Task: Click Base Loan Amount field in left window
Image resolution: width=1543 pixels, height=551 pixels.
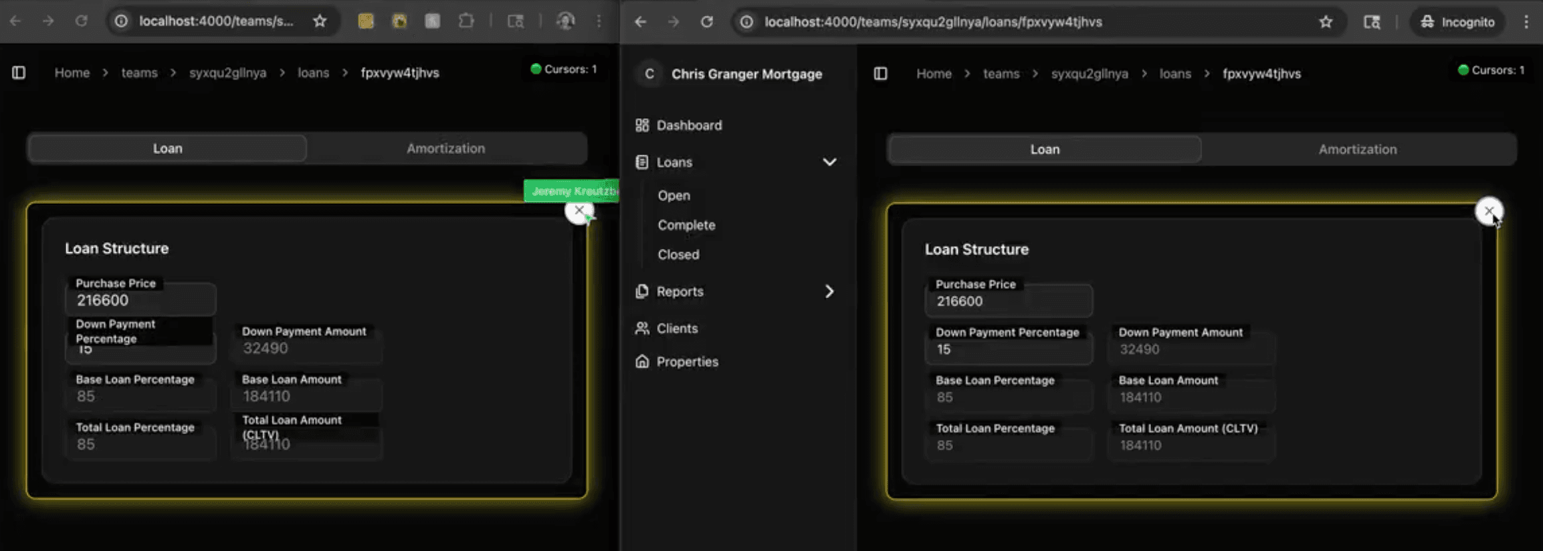Action: (306, 396)
